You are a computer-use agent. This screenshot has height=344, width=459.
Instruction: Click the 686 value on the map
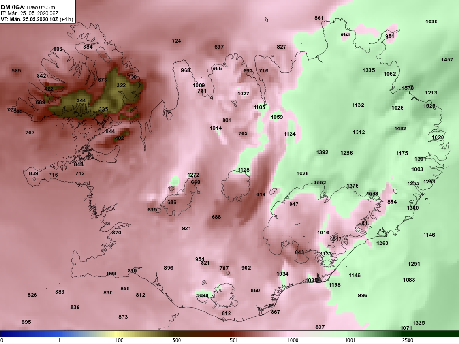pyautogui.click(x=172, y=202)
